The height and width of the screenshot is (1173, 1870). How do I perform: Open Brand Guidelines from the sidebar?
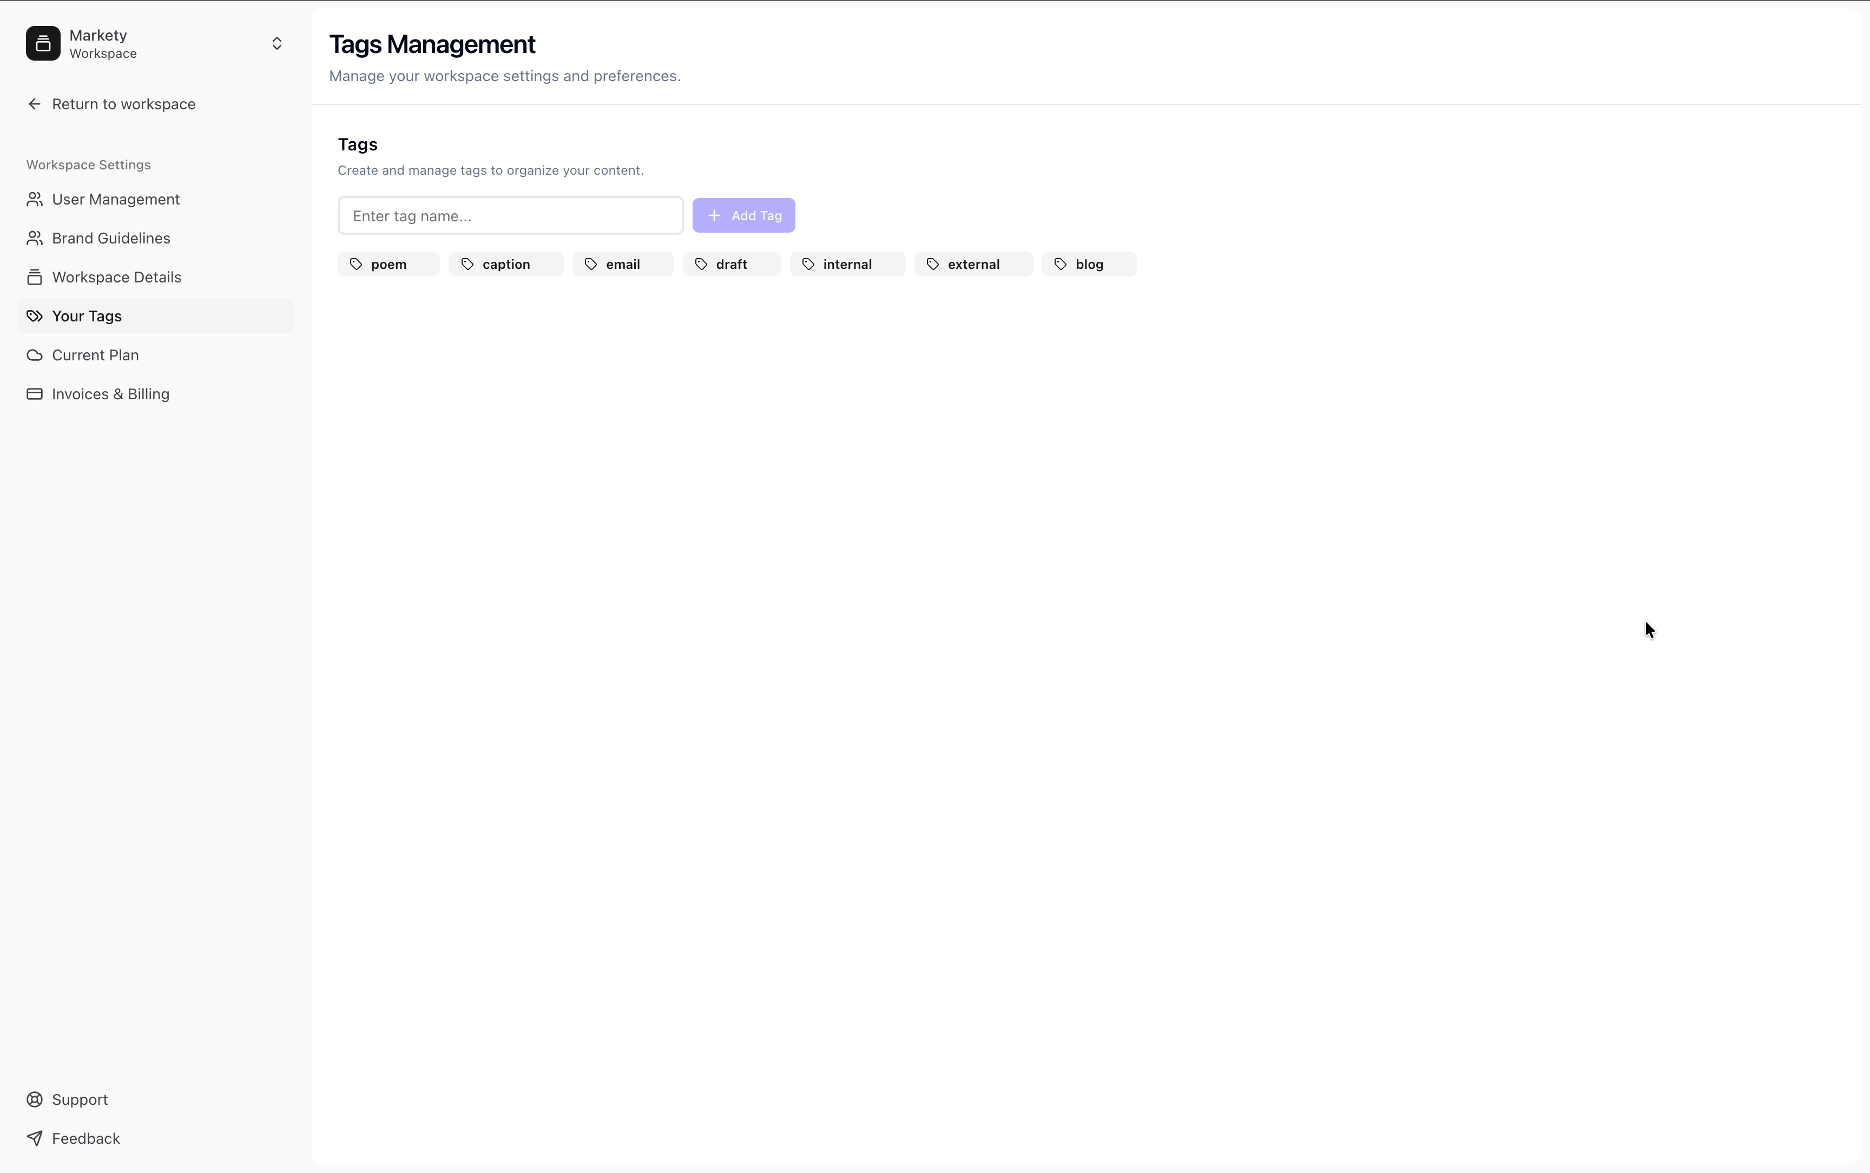click(x=110, y=238)
